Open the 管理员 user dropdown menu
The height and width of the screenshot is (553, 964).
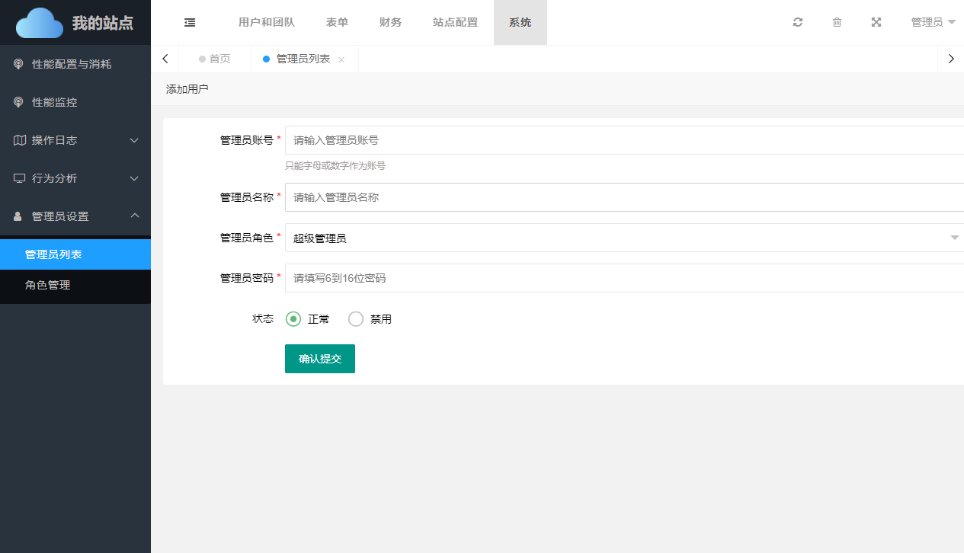[x=933, y=23]
